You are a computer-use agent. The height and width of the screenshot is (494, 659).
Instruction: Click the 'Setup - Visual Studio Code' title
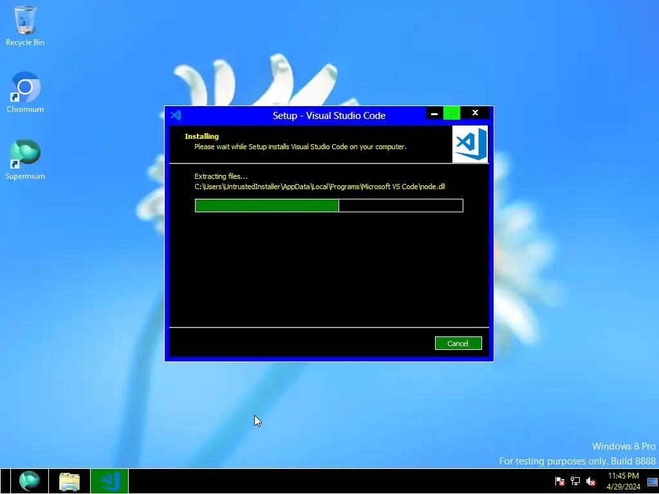(x=329, y=116)
